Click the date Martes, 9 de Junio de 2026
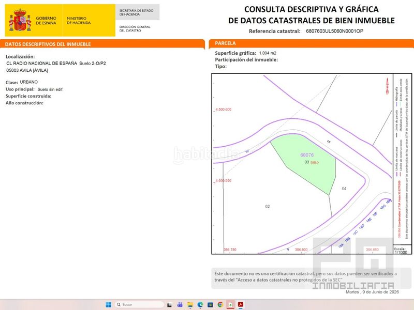 click(x=372, y=292)
